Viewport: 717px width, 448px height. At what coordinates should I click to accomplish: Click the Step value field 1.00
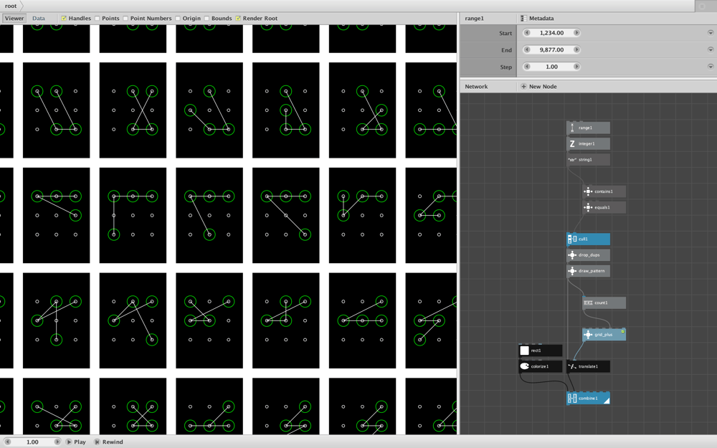pyautogui.click(x=551, y=67)
